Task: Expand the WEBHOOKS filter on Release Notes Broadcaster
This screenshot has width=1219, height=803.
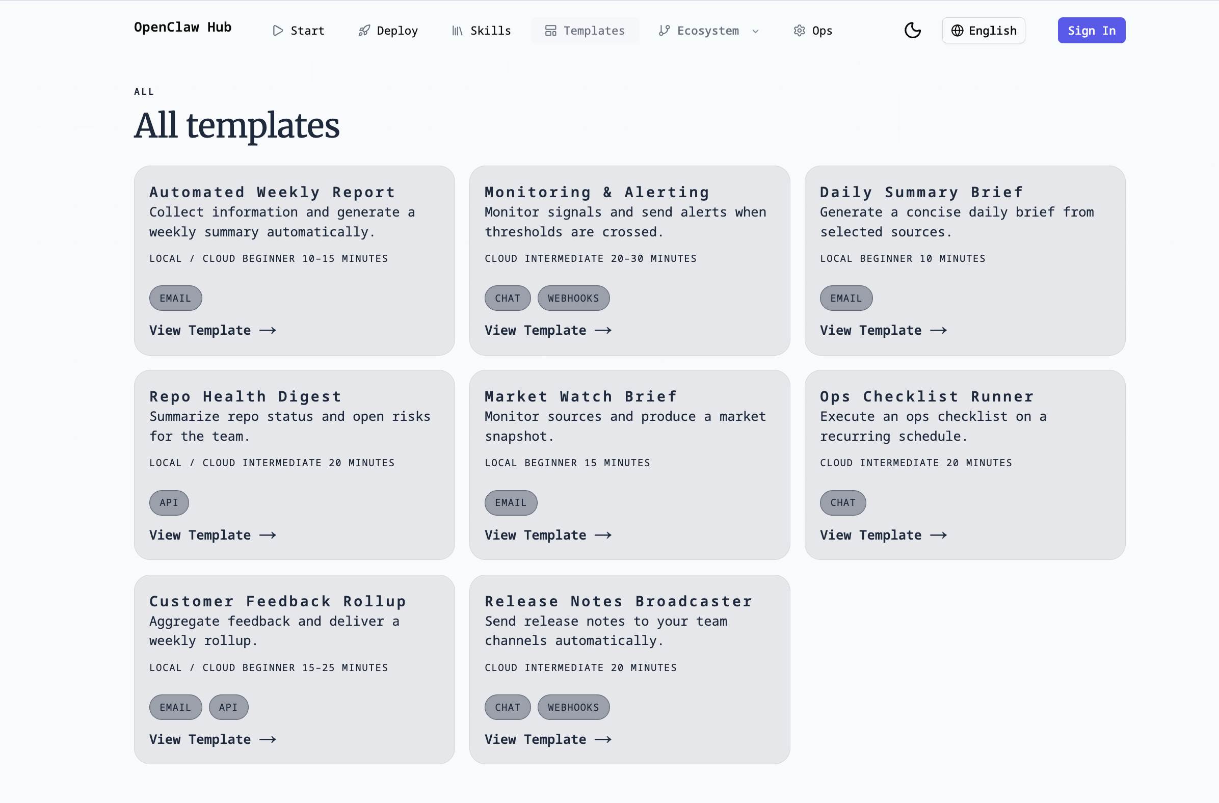Action: [573, 707]
